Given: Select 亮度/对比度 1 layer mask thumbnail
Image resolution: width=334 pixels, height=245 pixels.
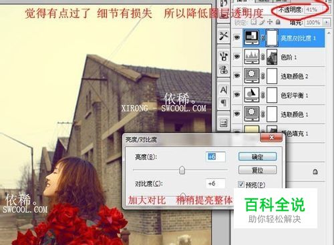Looking at the screenshot, I should tap(272, 38).
